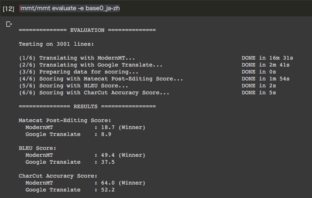312x198 pixels.
Task: Click Google Translate CharCut value '52.2'
Action: tap(108, 190)
